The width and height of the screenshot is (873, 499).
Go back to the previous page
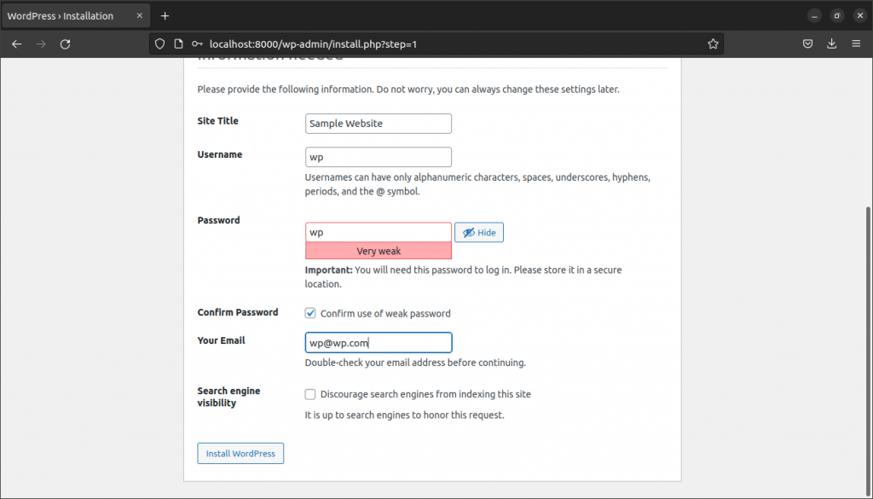pos(17,44)
